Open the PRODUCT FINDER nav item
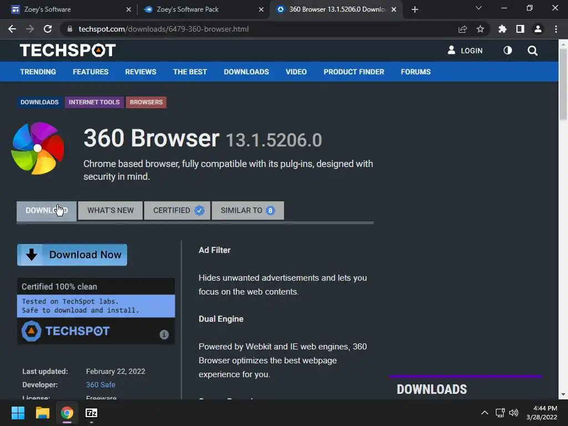 click(x=354, y=72)
